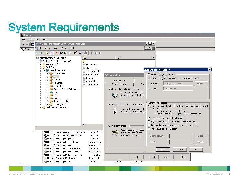Open Properties icon next to Delete in IIS toolbar
Screen dimensions: 239x179
point(61,53)
